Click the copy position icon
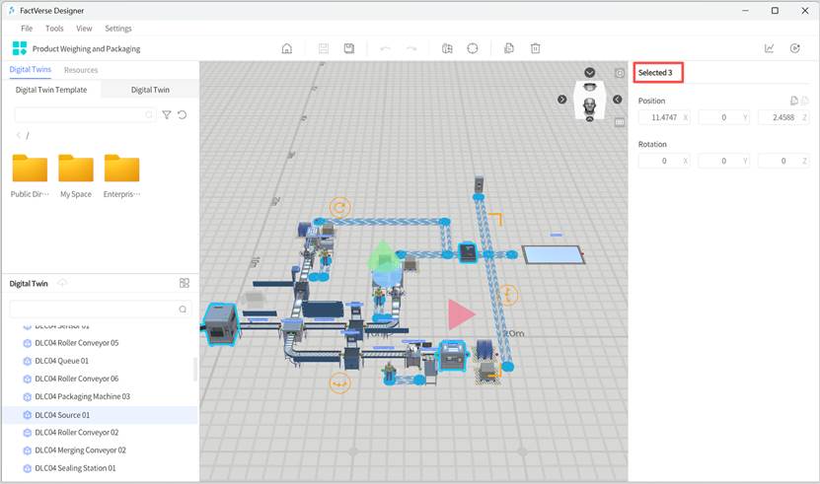This screenshot has height=484, width=820. coord(794,101)
